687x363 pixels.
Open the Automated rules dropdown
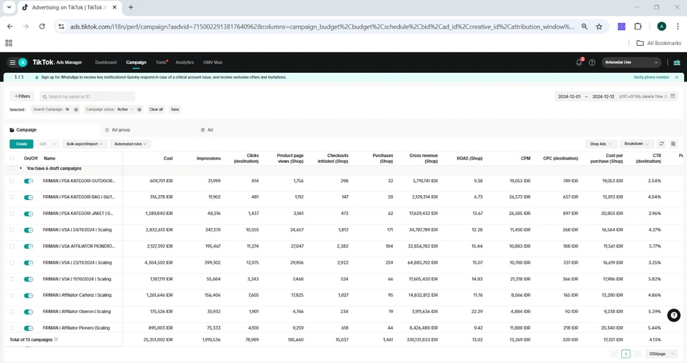(x=130, y=144)
